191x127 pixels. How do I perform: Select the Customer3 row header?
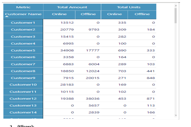coord(23,37)
